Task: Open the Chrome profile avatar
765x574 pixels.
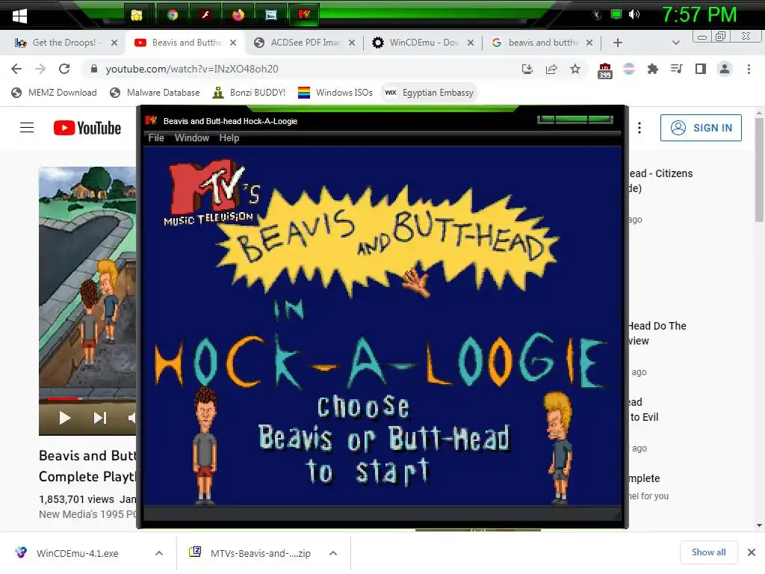Action: pyautogui.click(x=725, y=69)
